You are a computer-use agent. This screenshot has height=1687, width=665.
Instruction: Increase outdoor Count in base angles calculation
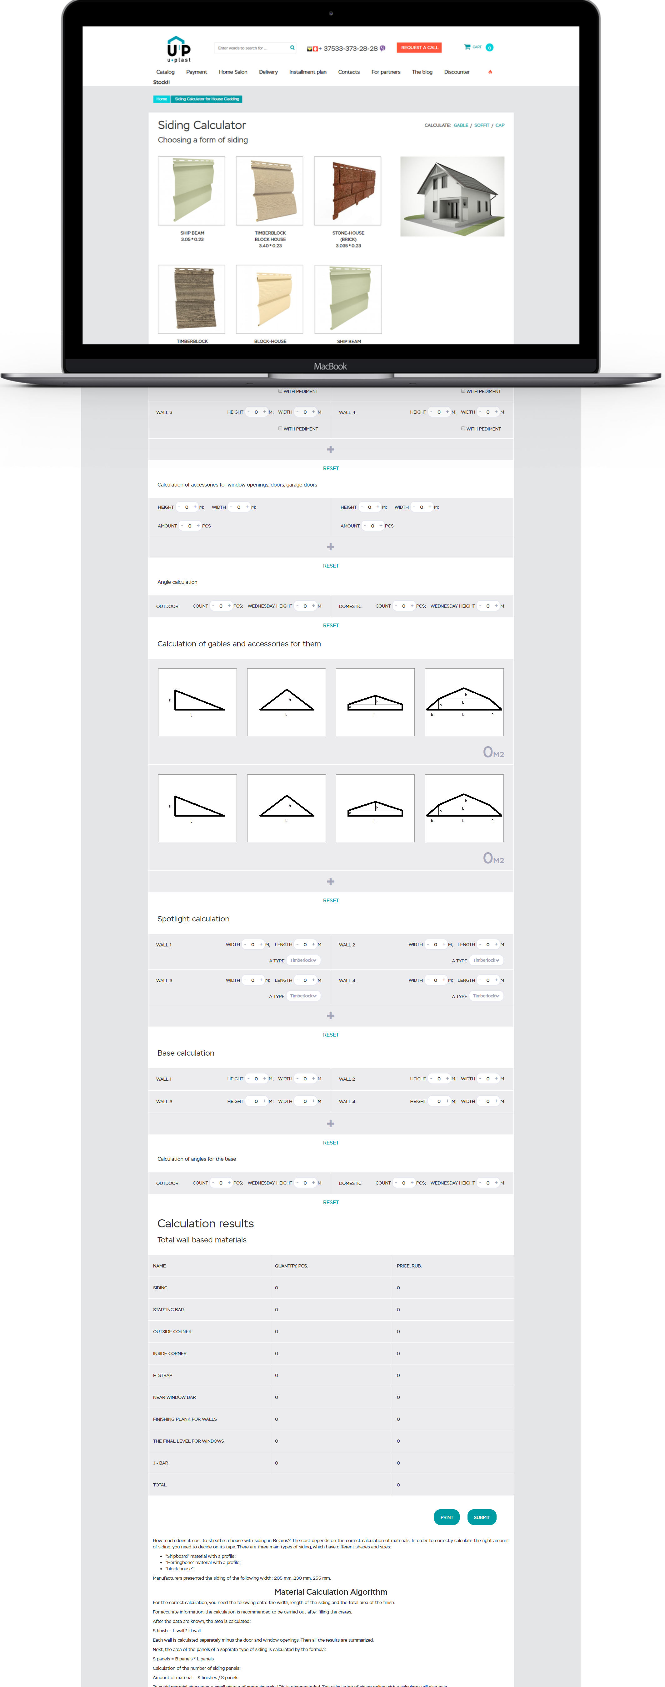pos(229,1183)
